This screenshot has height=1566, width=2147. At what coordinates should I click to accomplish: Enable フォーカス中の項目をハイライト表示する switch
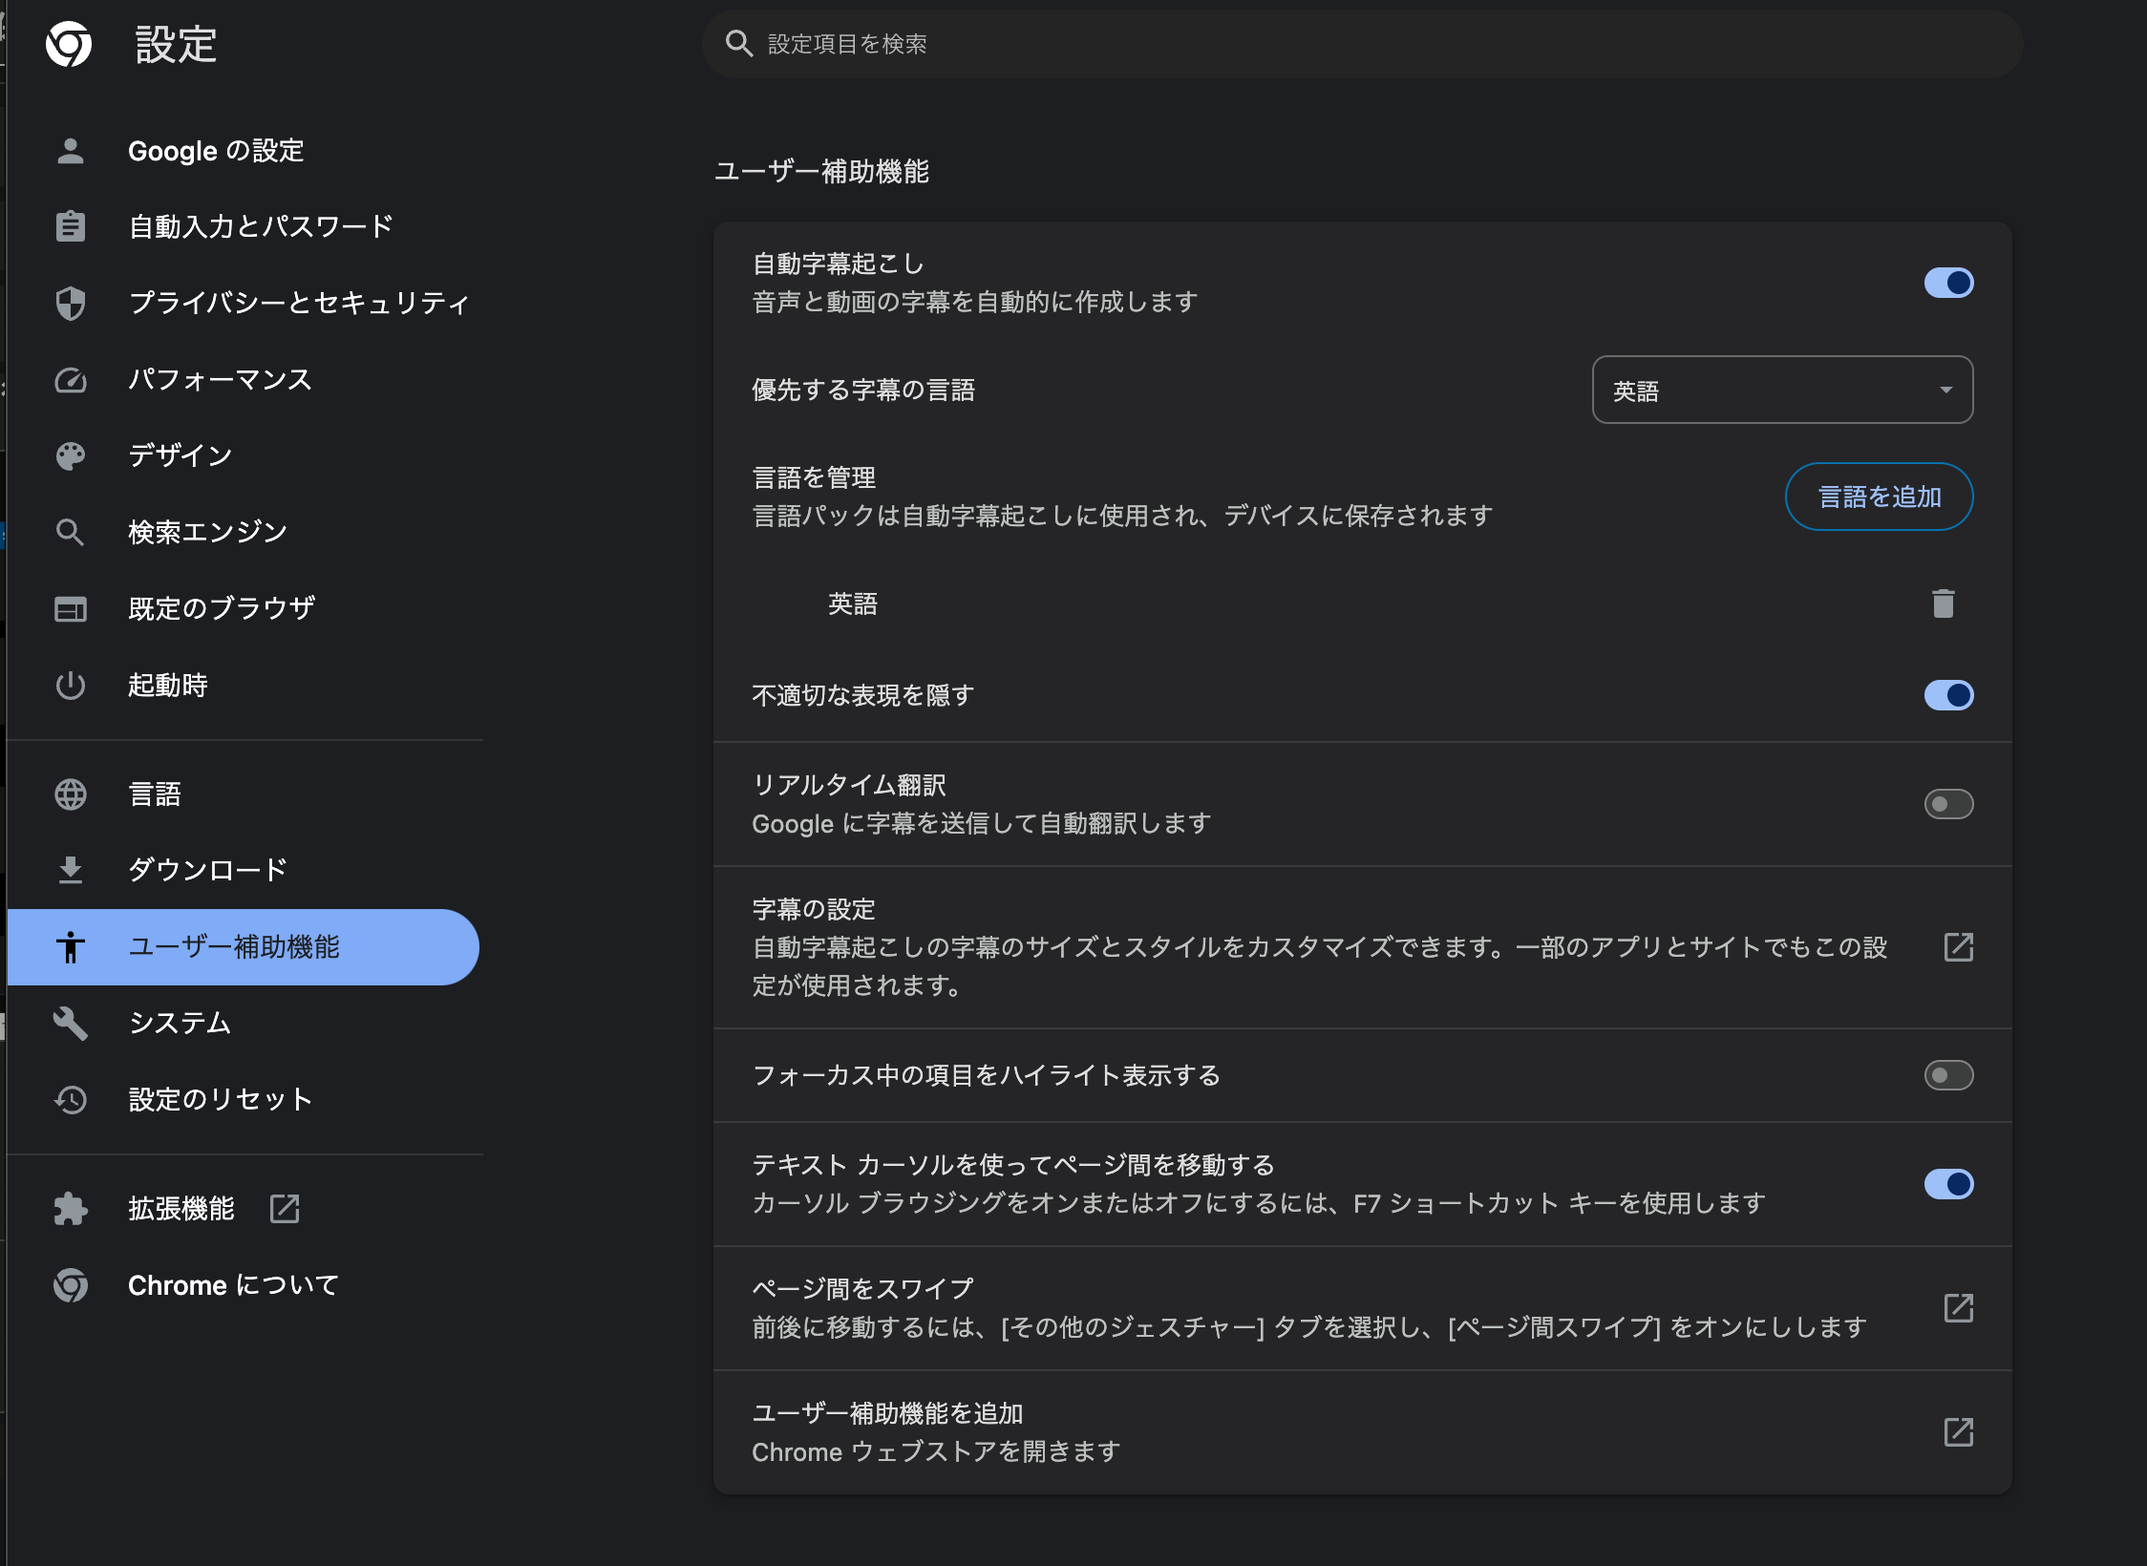pyautogui.click(x=1948, y=1075)
